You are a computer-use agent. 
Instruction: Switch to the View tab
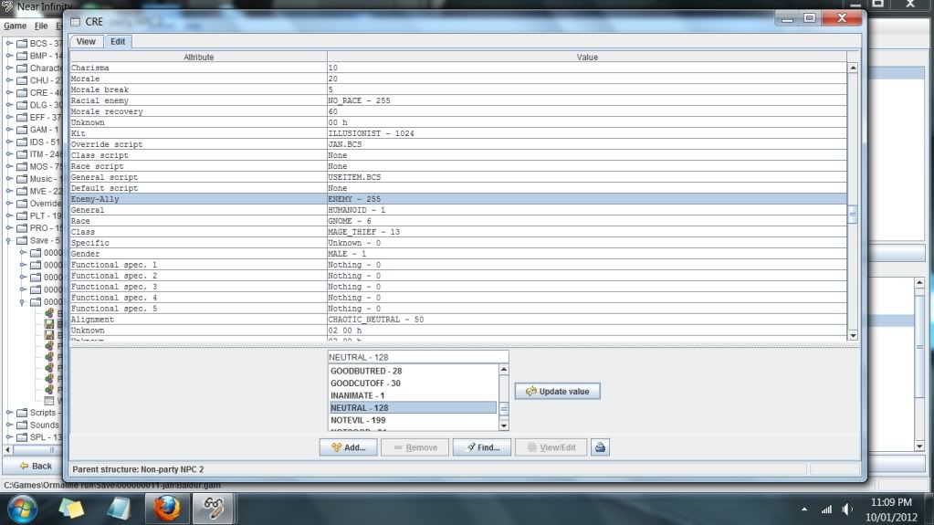click(x=86, y=41)
